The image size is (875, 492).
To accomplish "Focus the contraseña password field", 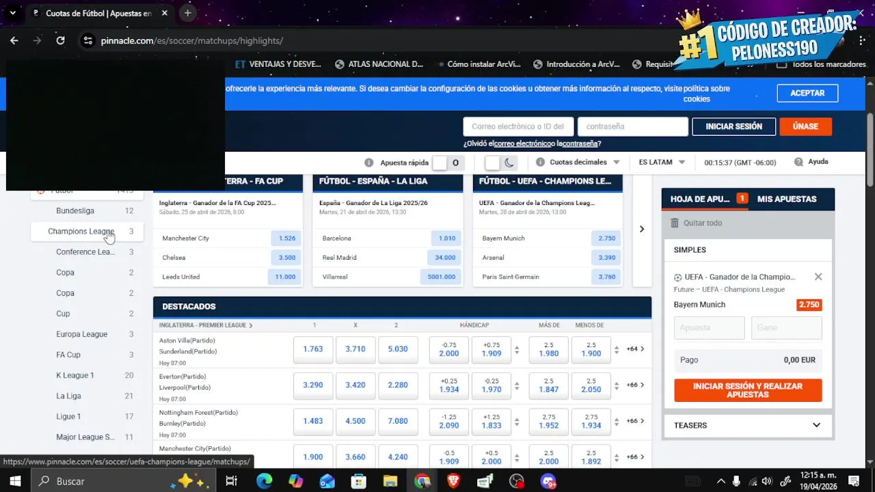I will coord(632,126).
